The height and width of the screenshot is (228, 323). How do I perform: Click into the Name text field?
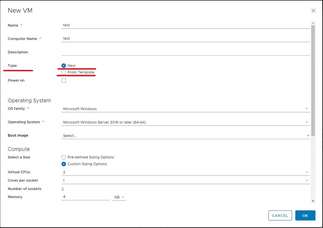(x=186, y=25)
